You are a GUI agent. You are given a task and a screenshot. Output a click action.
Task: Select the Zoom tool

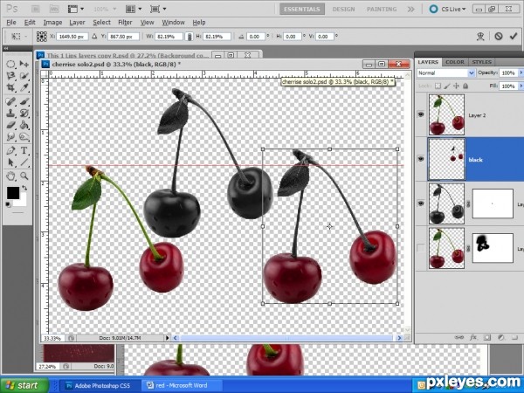(x=24, y=176)
